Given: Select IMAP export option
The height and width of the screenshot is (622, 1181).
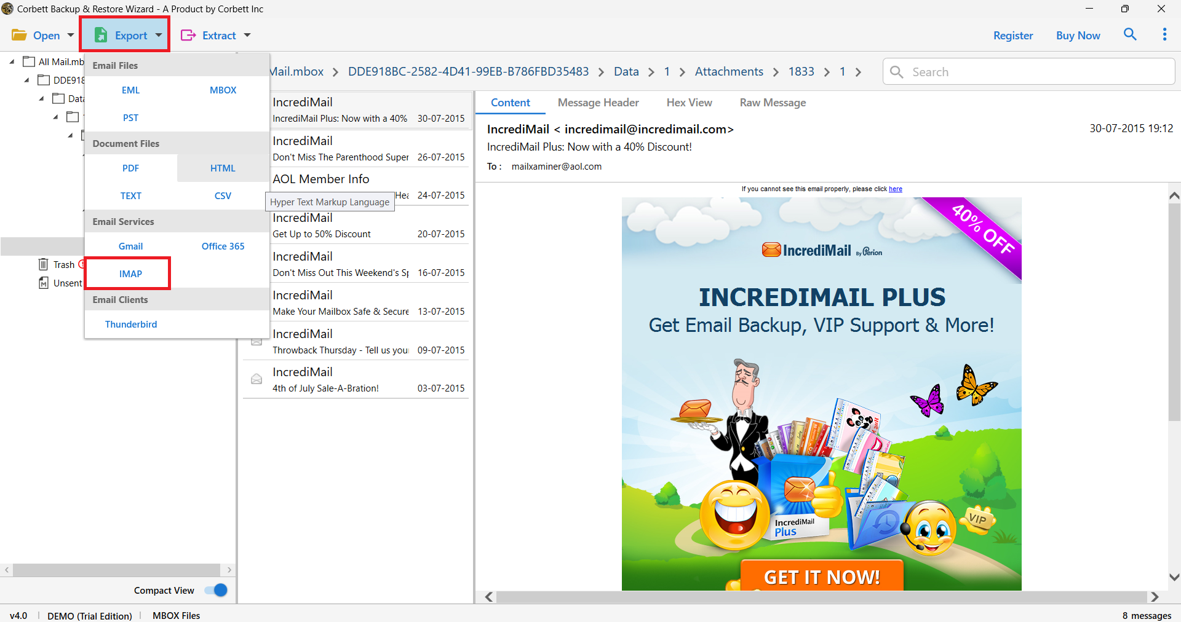Looking at the screenshot, I should click(x=130, y=274).
